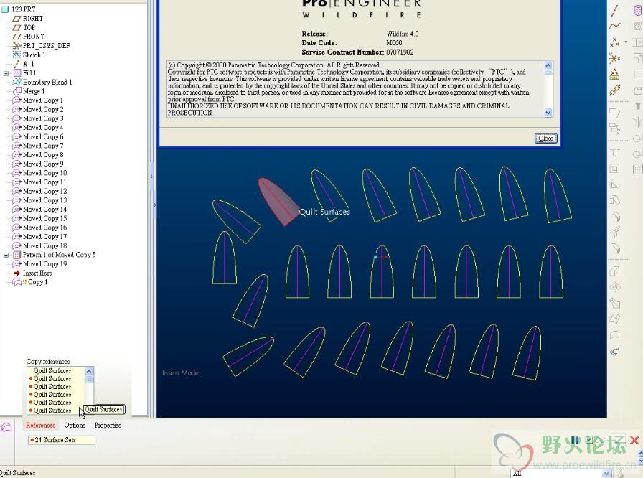Image resolution: width=643 pixels, height=478 pixels.
Task: Select the TOP datum plane
Action: (29, 27)
